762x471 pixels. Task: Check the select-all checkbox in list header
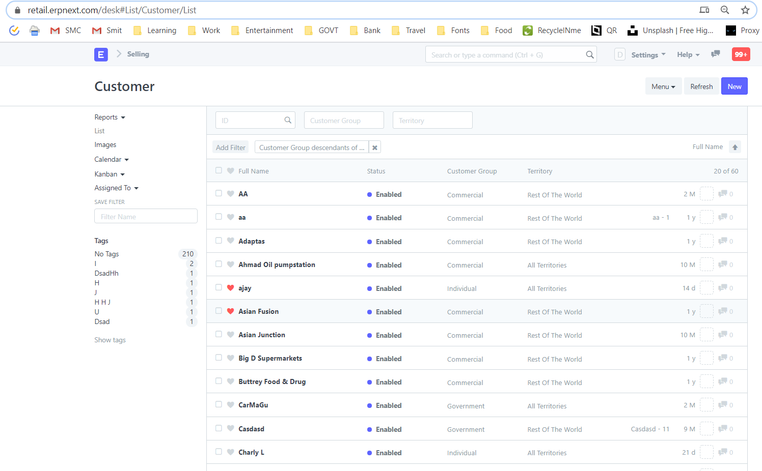point(219,170)
